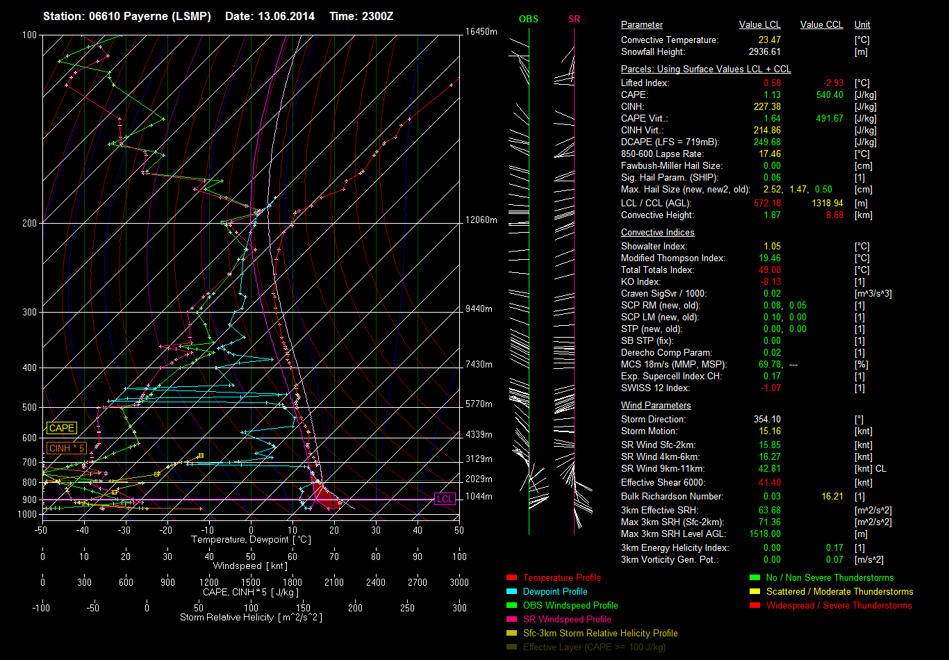Click the green No / Non Severe Thunderstorms swatch
This screenshot has width=949, height=660.
tap(755, 578)
